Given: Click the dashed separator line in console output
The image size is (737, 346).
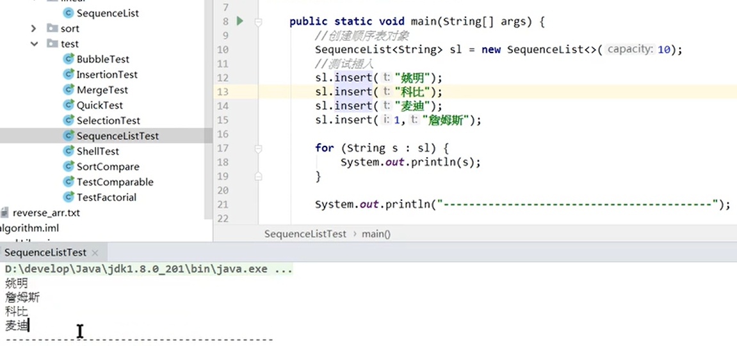Looking at the screenshot, I should click(139, 339).
